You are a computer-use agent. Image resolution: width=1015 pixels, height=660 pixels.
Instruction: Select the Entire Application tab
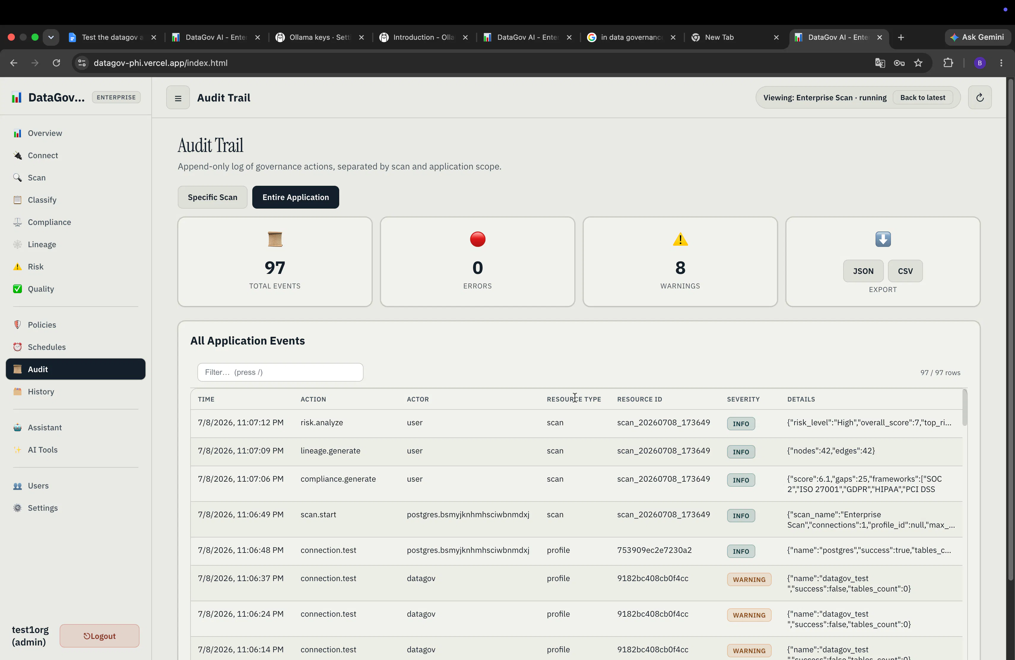(296, 197)
